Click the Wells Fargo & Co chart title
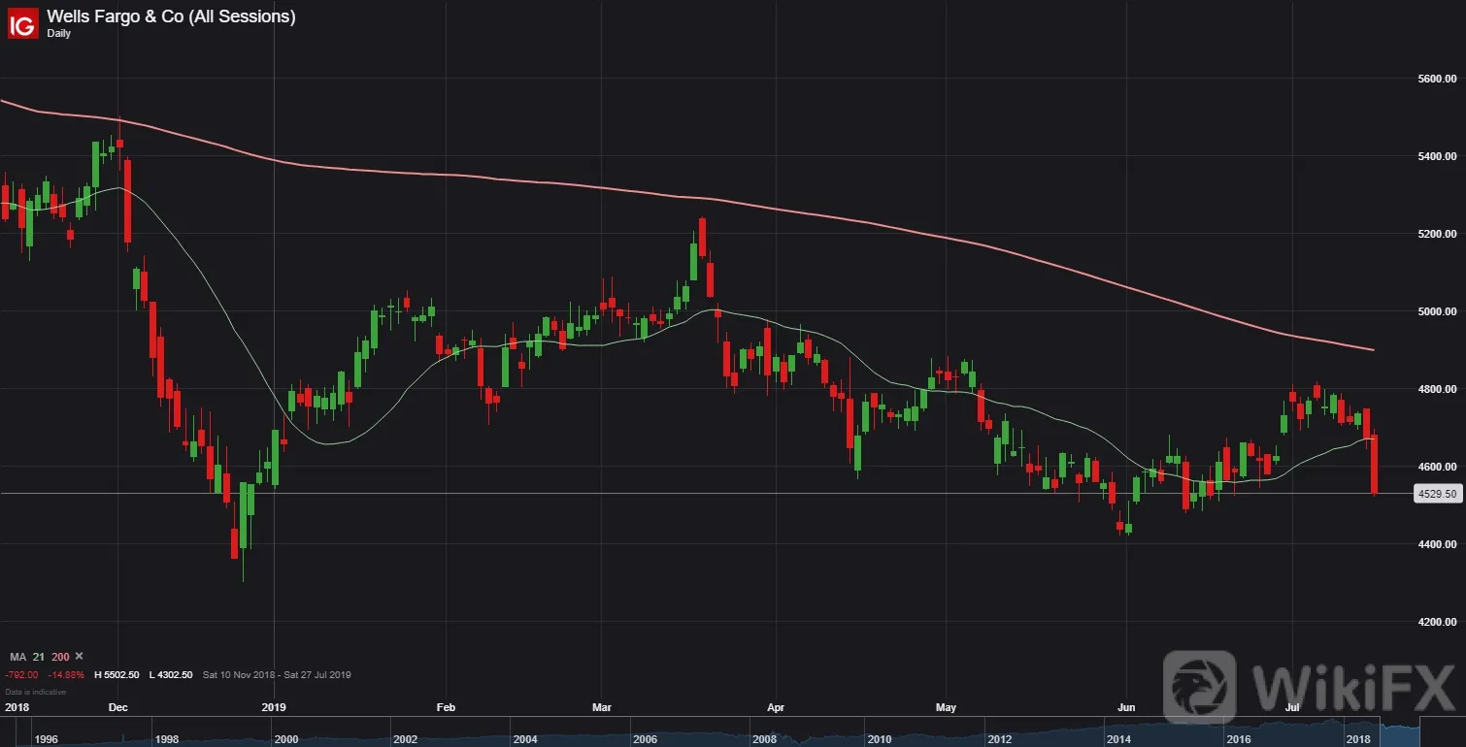This screenshot has width=1466, height=747. (x=171, y=16)
